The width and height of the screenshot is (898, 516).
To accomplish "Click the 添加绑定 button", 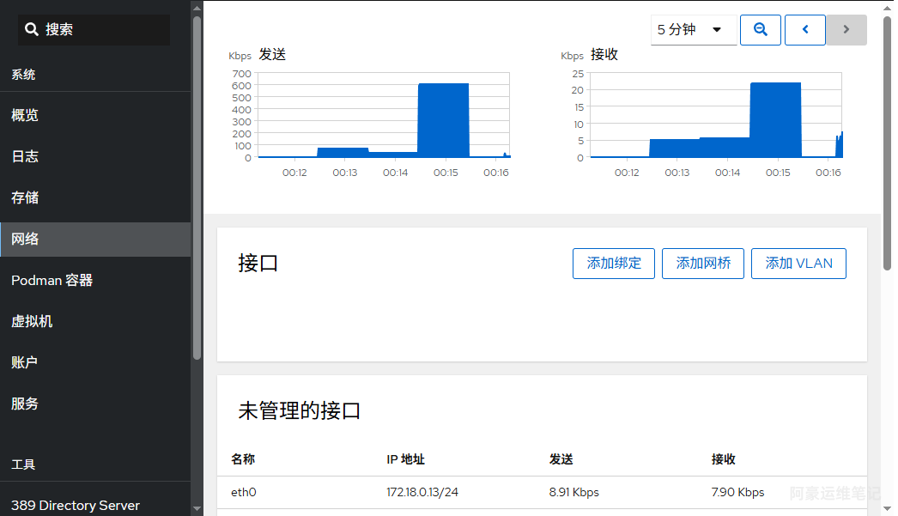I will tap(613, 264).
